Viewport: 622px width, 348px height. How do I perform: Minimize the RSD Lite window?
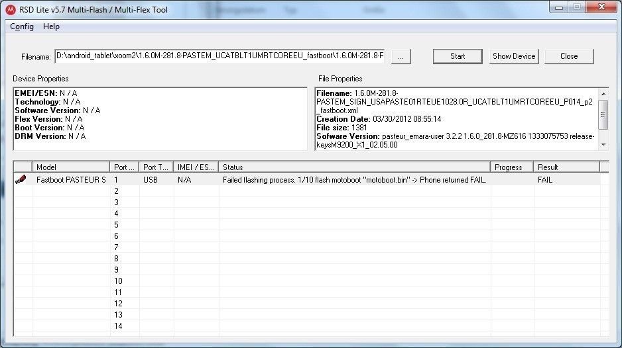coord(559,7)
